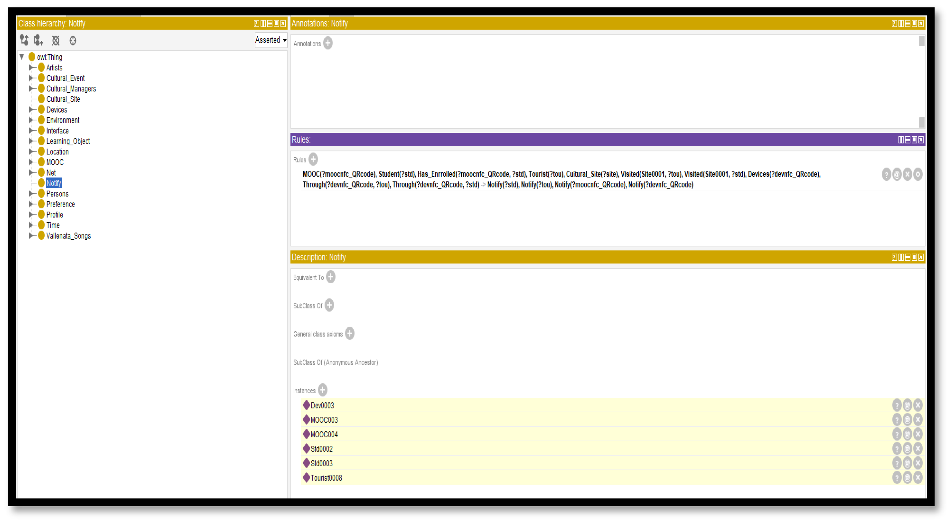
Task: Add a new instance to Notify
Action: point(323,390)
